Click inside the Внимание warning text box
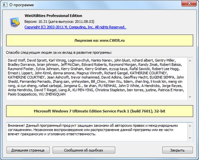The height and width of the screenshot is (160, 199). click(97, 132)
